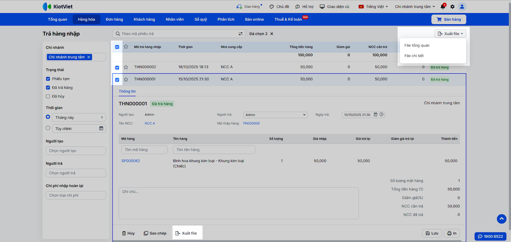The image size is (511, 242).
Task: Click Sao chép to copy the return
Action: 155,233
